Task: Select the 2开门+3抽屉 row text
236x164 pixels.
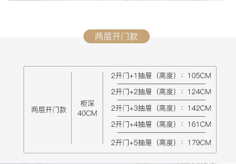Action: (x=131, y=108)
